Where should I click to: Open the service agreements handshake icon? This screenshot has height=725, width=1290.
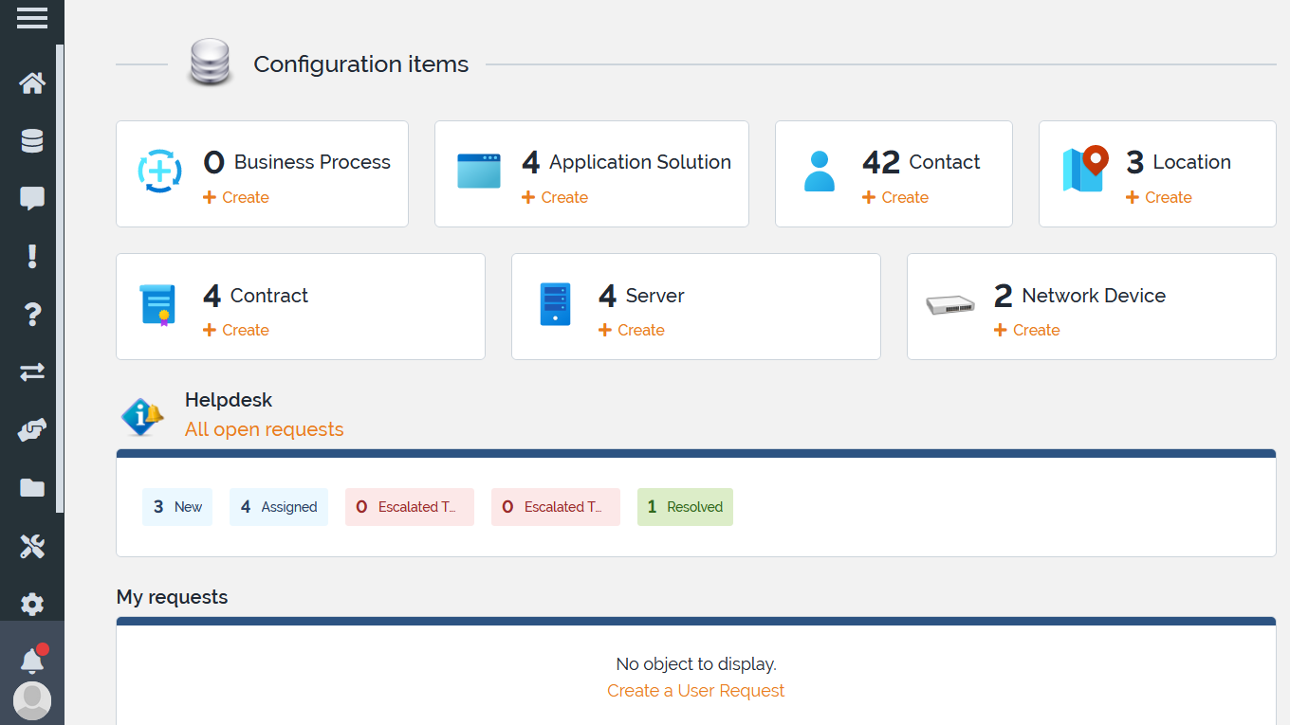[31, 429]
